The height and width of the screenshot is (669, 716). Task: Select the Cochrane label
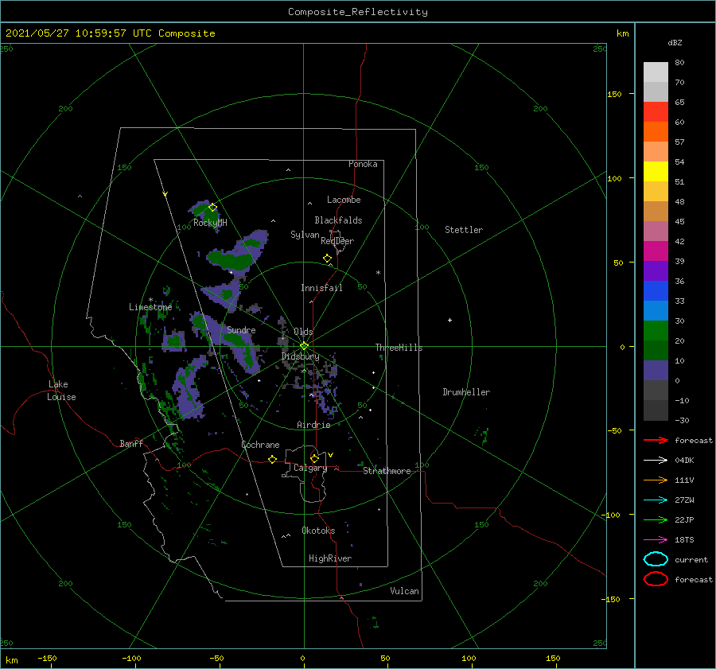point(260,445)
